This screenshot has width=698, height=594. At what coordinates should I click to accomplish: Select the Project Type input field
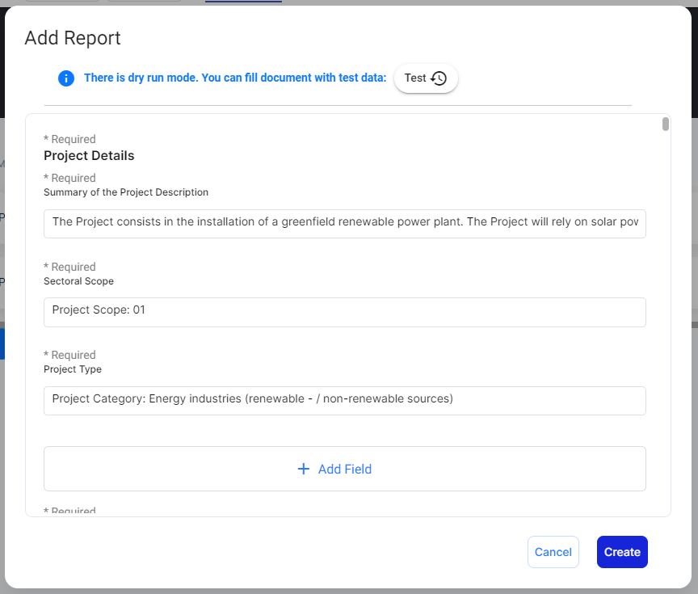pyautogui.click(x=345, y=400)
